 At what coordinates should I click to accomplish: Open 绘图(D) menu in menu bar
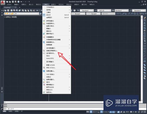(54, 4)
